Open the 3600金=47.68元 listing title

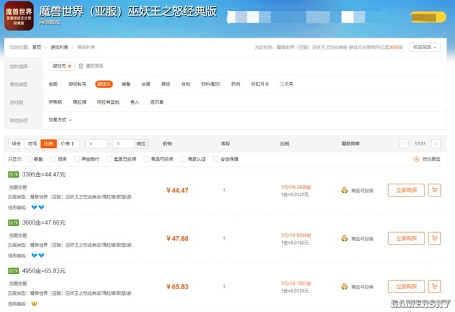click(44, 222)
